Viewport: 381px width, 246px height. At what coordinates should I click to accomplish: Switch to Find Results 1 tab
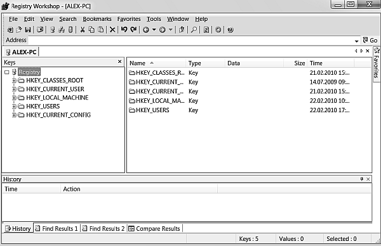coord(57,228)
